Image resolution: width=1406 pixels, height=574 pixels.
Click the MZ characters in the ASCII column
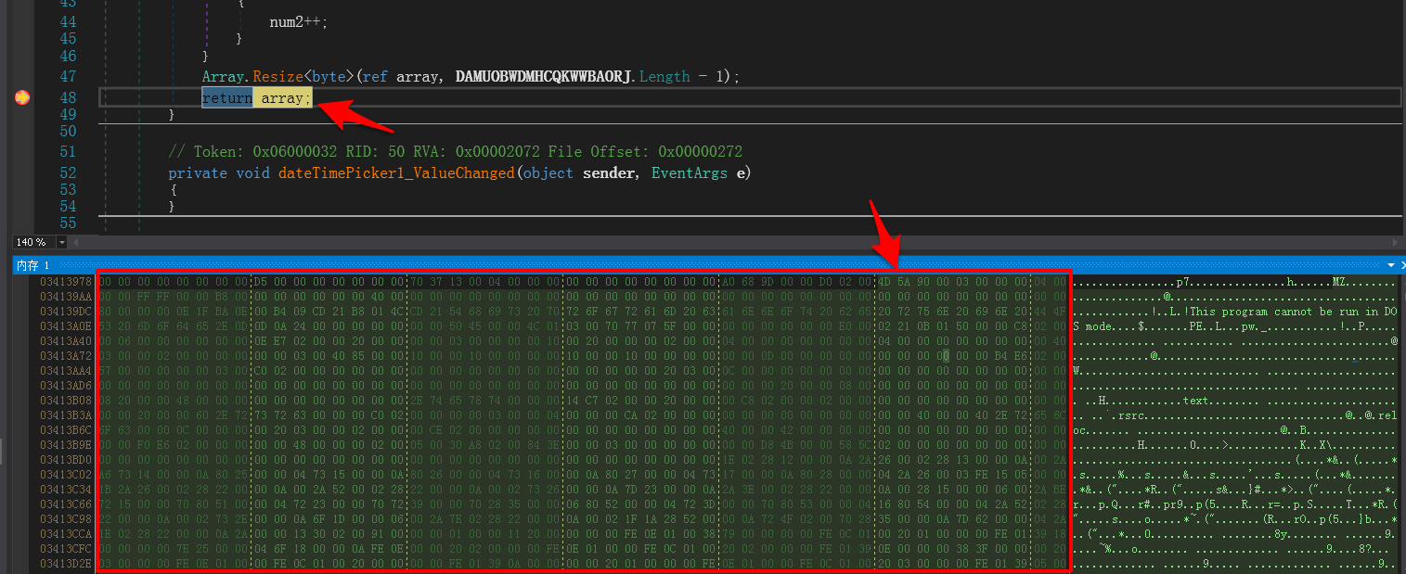pyautogui.click(x=1338, y=281)
